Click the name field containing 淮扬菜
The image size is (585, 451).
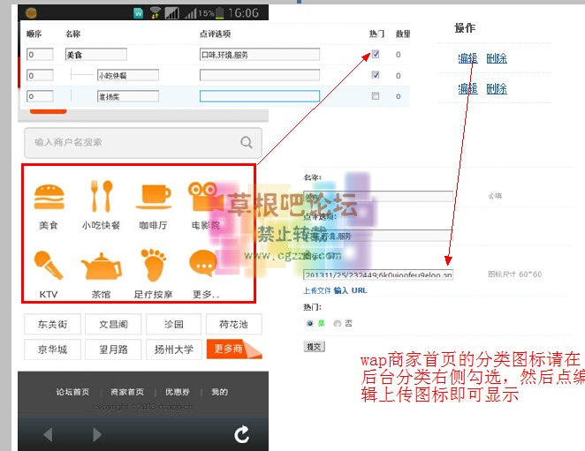point(127,96)
